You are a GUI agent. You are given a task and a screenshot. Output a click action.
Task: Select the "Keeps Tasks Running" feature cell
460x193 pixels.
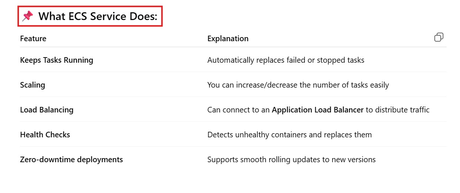[x=56, y=60]
